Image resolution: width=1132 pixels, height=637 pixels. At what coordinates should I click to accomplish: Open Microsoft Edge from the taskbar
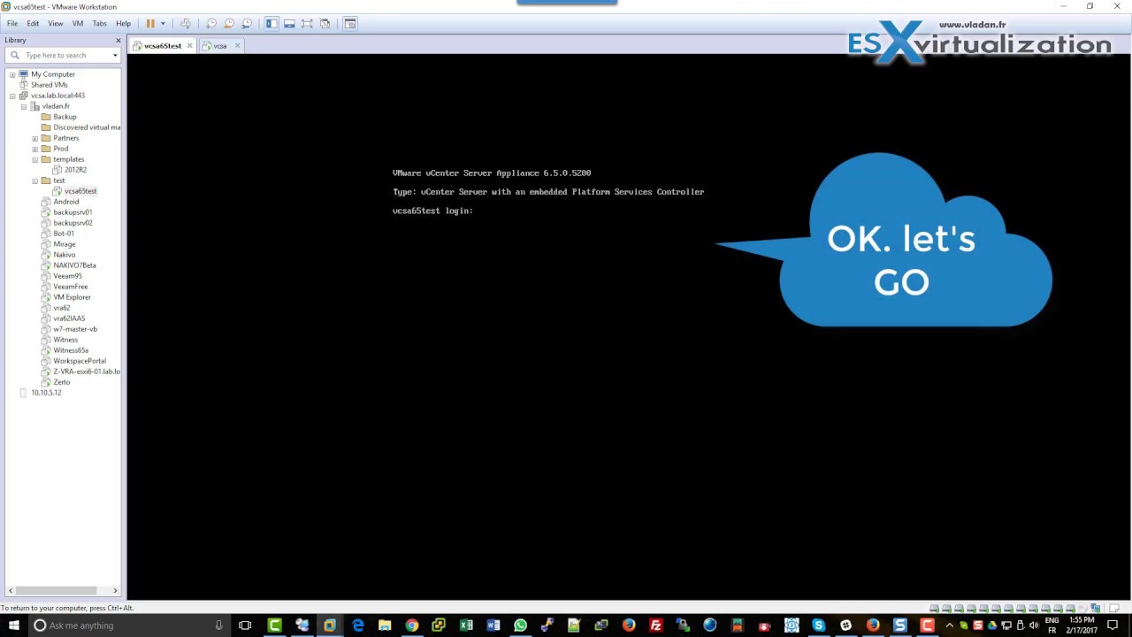coord(357,625)
